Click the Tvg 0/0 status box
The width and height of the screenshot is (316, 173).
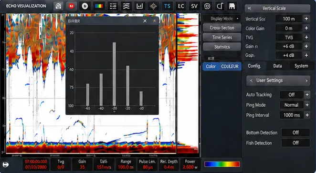pos(61,164)
